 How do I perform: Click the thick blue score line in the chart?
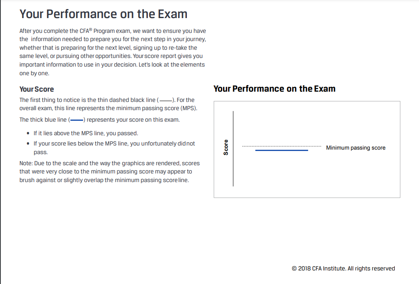[x=281, y=150]
